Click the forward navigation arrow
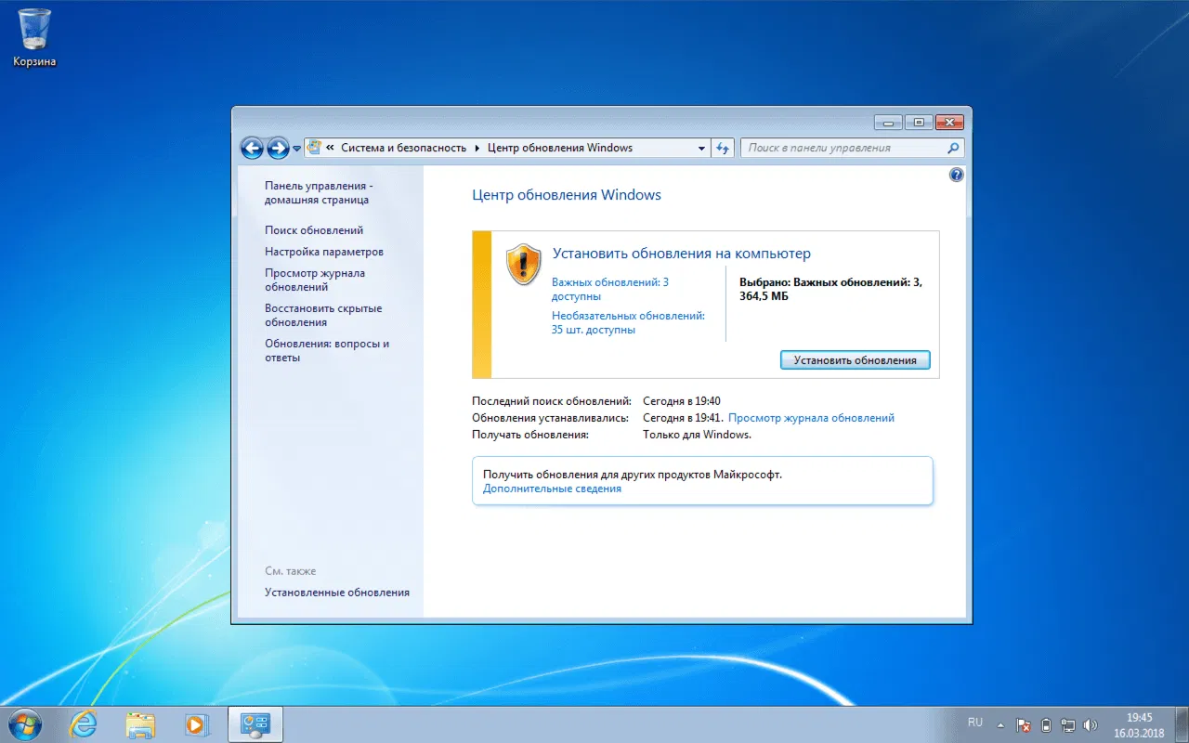1189x743 pixels. [277, 148]
